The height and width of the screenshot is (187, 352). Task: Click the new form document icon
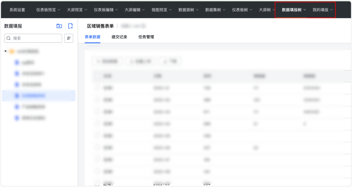(70, 26)
